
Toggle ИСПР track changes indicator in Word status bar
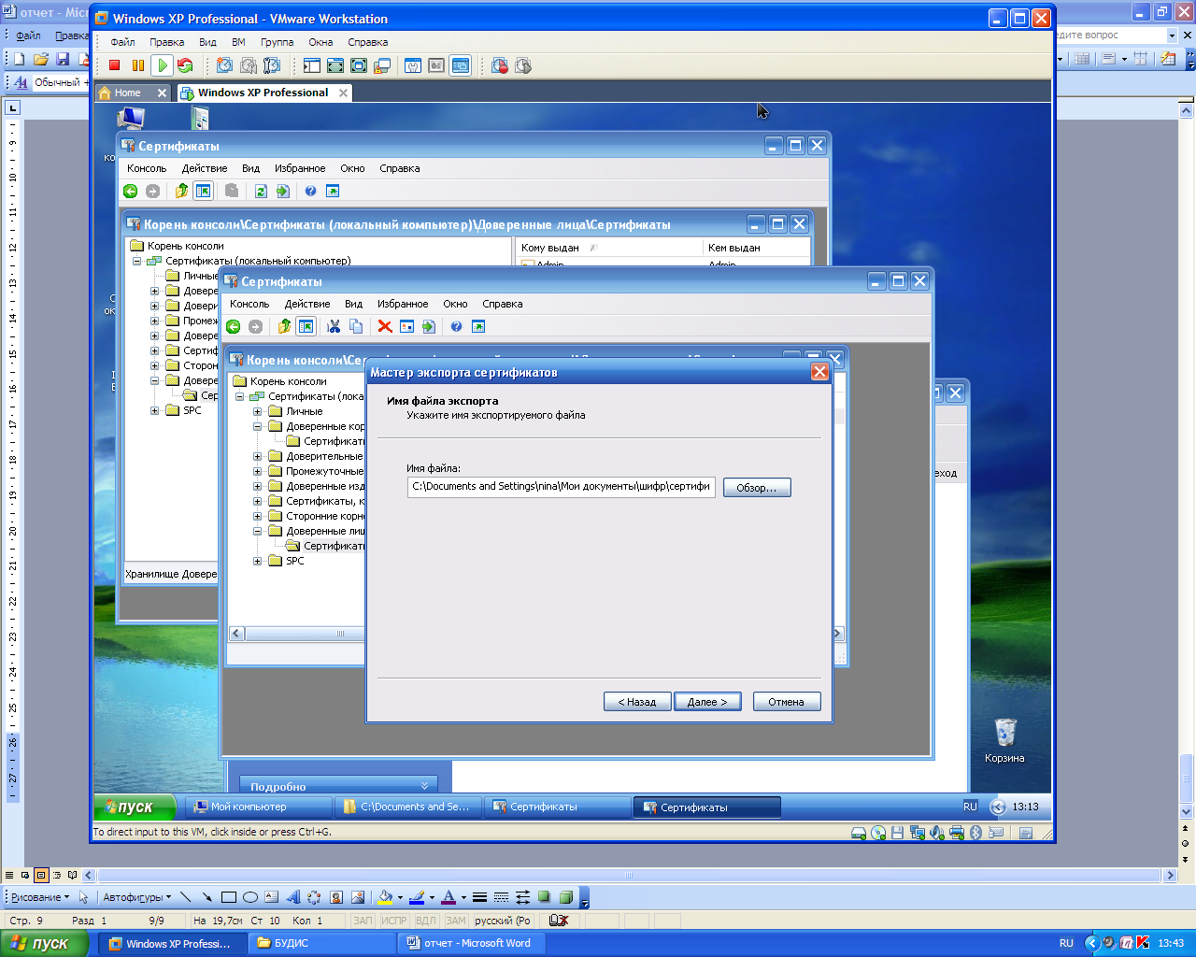(394, 921)
